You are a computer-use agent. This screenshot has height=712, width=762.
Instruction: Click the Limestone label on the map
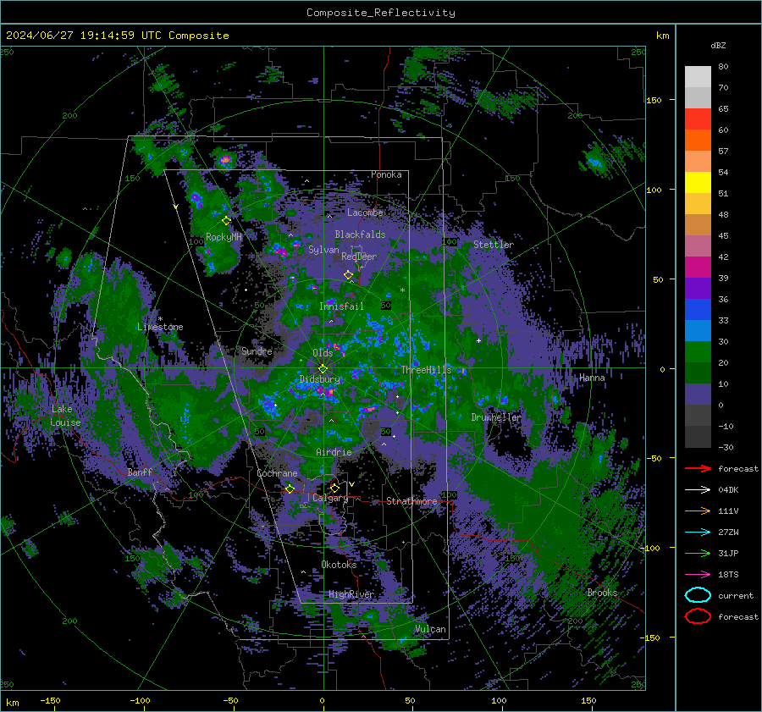coord(160,327)
